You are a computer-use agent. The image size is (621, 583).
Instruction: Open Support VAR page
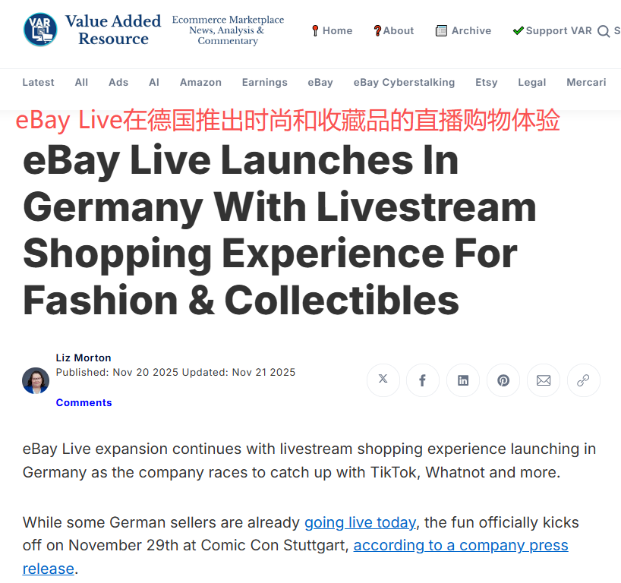pyautogui.click(x=552, y=30)
